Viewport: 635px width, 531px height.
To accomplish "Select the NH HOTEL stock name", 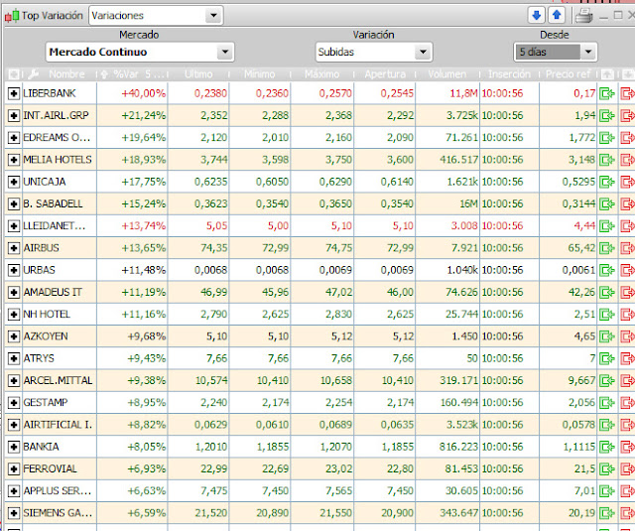I will pos(47,315).
